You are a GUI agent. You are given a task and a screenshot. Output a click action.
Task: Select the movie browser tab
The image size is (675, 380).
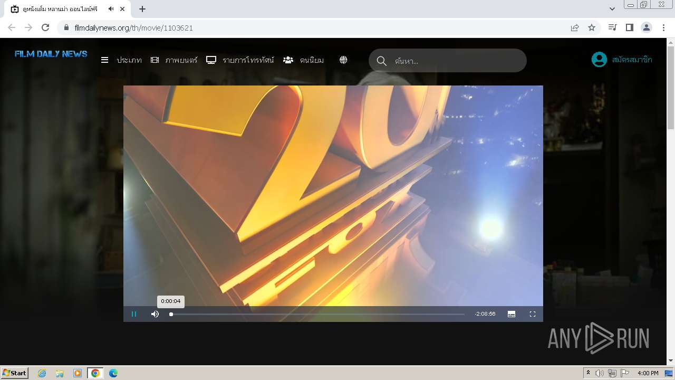[x=69, y=9]
